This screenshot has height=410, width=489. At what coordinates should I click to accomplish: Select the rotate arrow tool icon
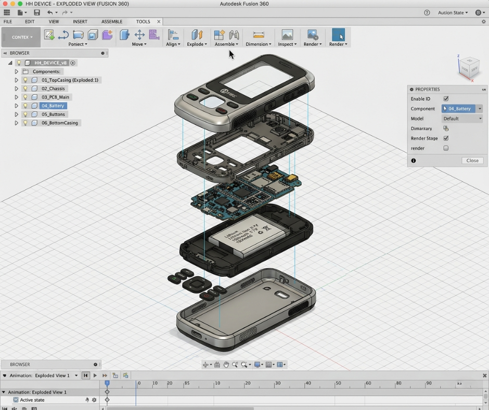pos(63,35)
